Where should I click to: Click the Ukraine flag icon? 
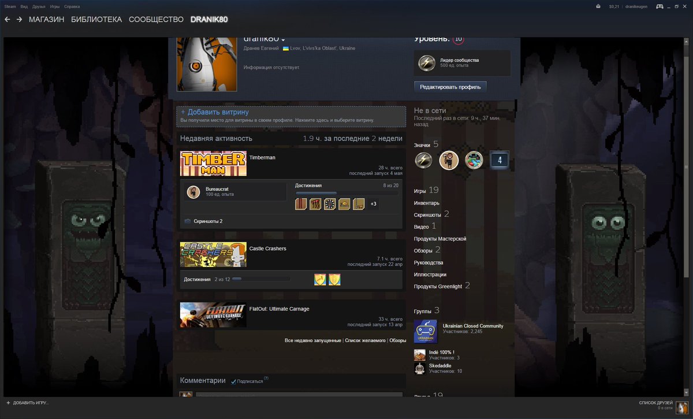point(285,48)
